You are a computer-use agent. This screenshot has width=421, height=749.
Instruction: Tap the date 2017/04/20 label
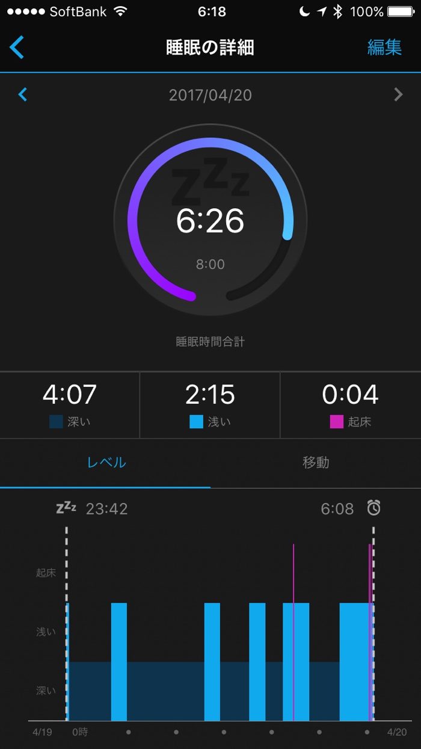click(x=210, y=95)
